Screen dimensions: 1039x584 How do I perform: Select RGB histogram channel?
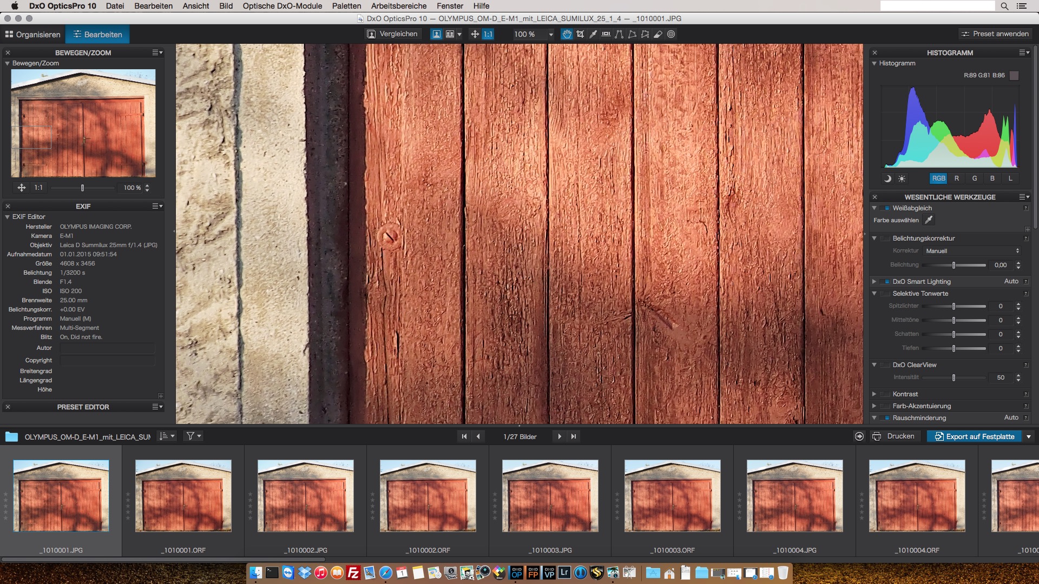pos(938,178)
